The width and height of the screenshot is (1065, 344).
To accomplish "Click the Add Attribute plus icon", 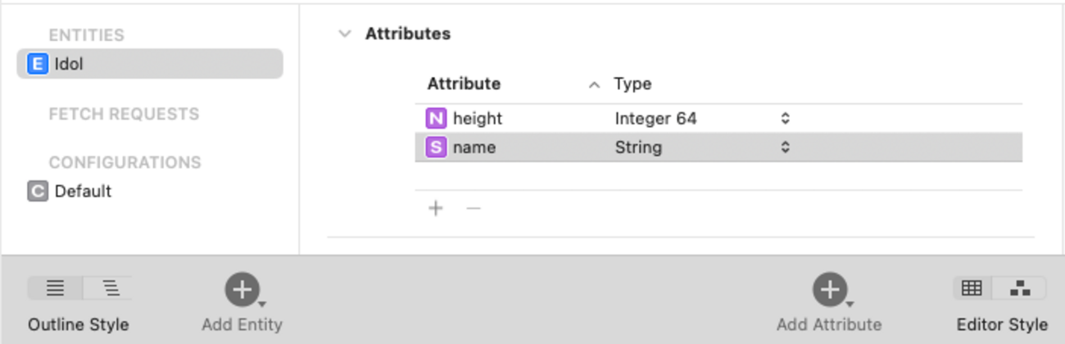I will coord(829,289).
